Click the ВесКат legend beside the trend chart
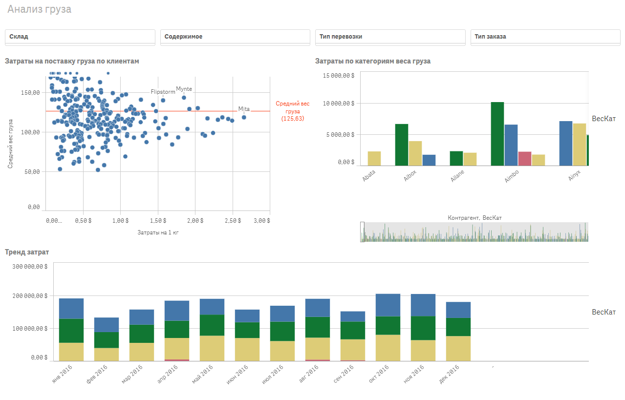 (603, 312)
